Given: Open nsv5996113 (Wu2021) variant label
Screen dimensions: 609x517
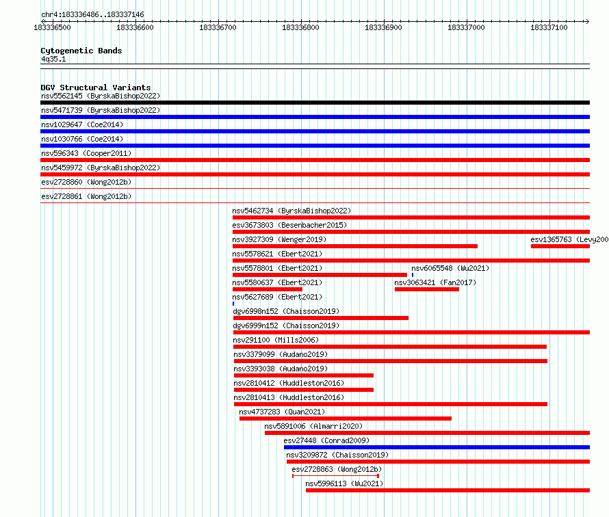Looking at the screenshot, I should [344, 483].
